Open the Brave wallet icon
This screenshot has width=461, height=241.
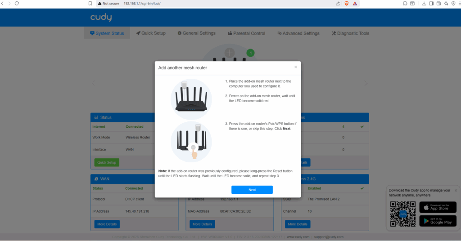[x=438, y=4]
